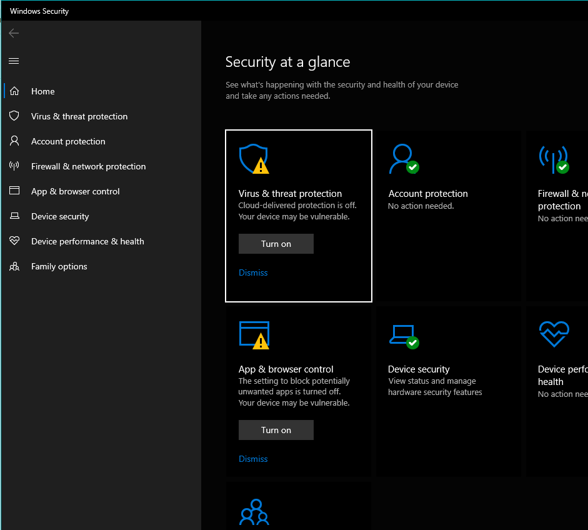588x530 pixels.
Task: Click App & browser control tile warning icon
Action: pyautogui.click(x=254, y=334)
